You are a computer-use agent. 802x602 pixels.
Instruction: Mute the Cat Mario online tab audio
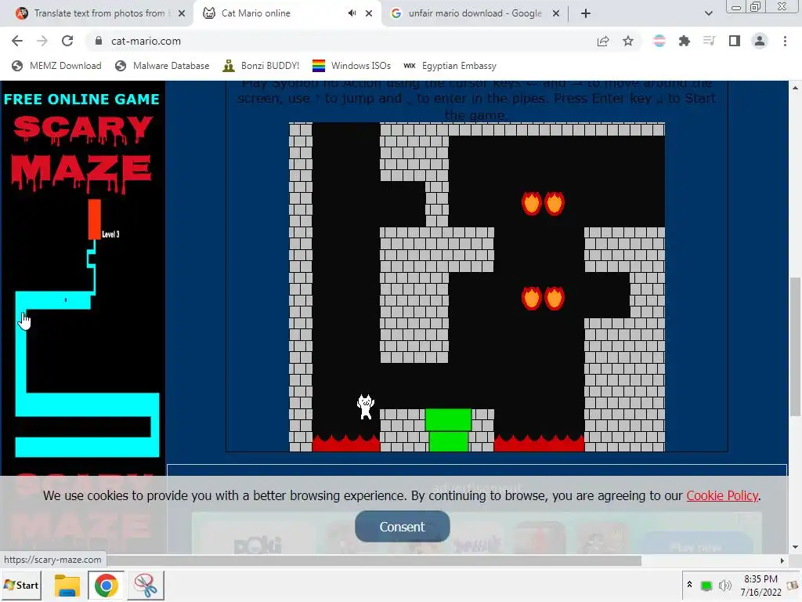(352, 13)
